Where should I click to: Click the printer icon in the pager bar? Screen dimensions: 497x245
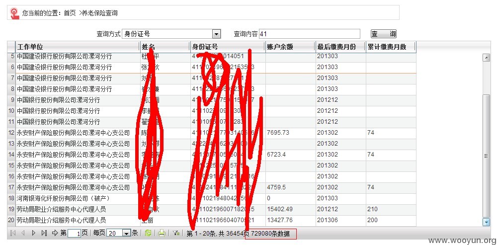point(162,233)
